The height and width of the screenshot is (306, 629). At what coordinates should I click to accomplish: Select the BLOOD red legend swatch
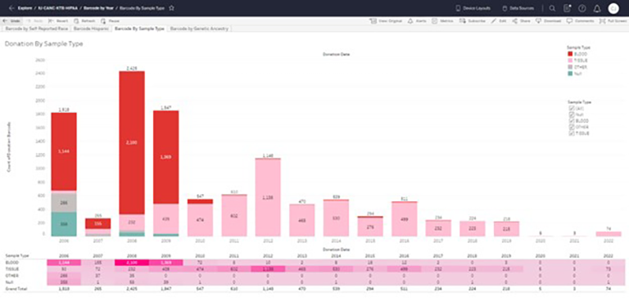[570, 54]
